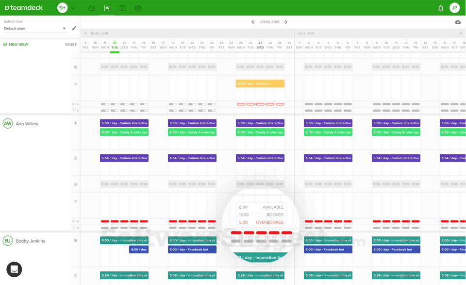466x285 pixels.
Task: Open the 5:59 Innovation timesheet entry starting June 25
Action: point(260,275)
